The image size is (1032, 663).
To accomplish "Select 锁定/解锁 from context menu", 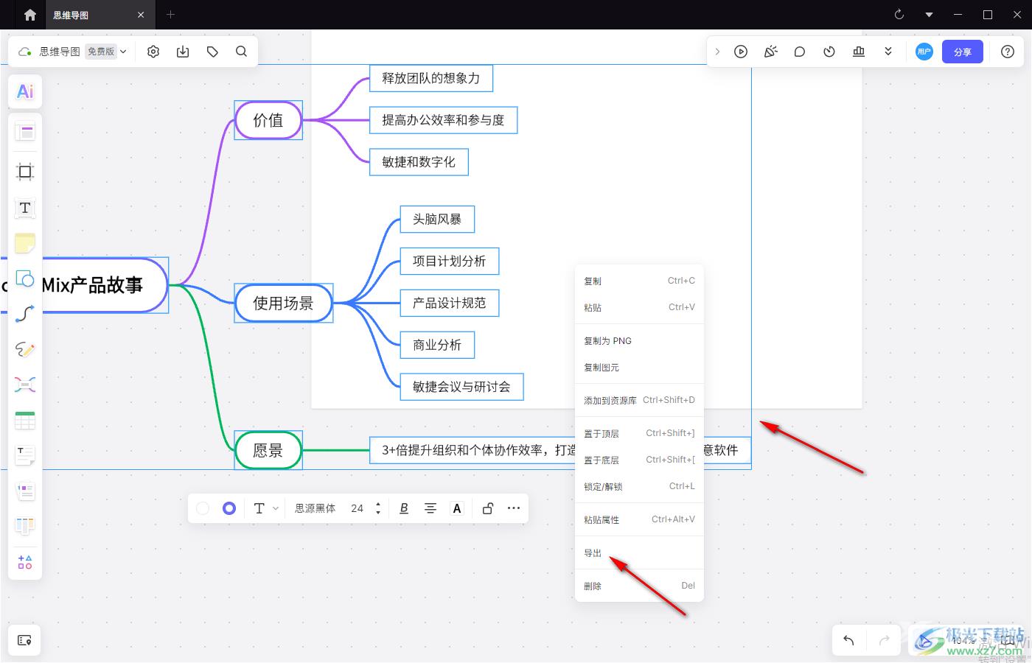I will 639,486.
